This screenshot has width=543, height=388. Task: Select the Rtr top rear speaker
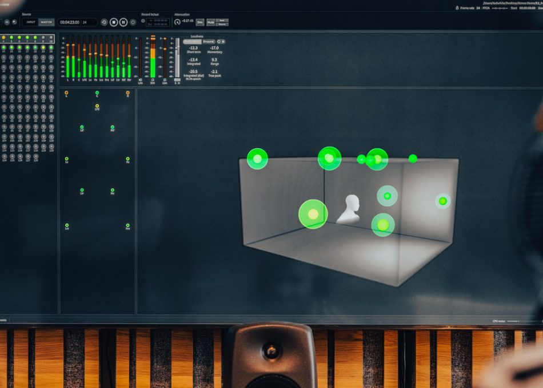click(x=113, y=191)
